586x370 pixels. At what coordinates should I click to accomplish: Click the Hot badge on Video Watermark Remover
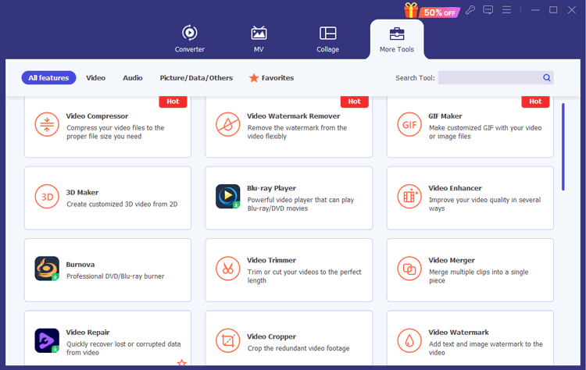(x=354, y=101)
